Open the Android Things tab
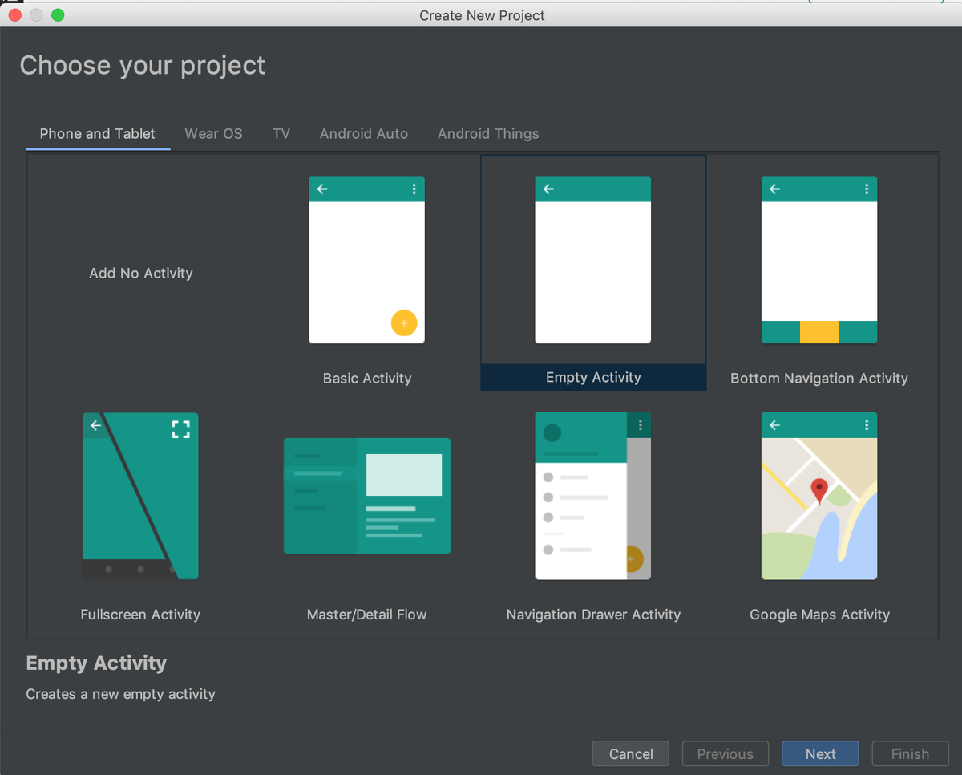962x775 pixels. click(x=487, y=133)
